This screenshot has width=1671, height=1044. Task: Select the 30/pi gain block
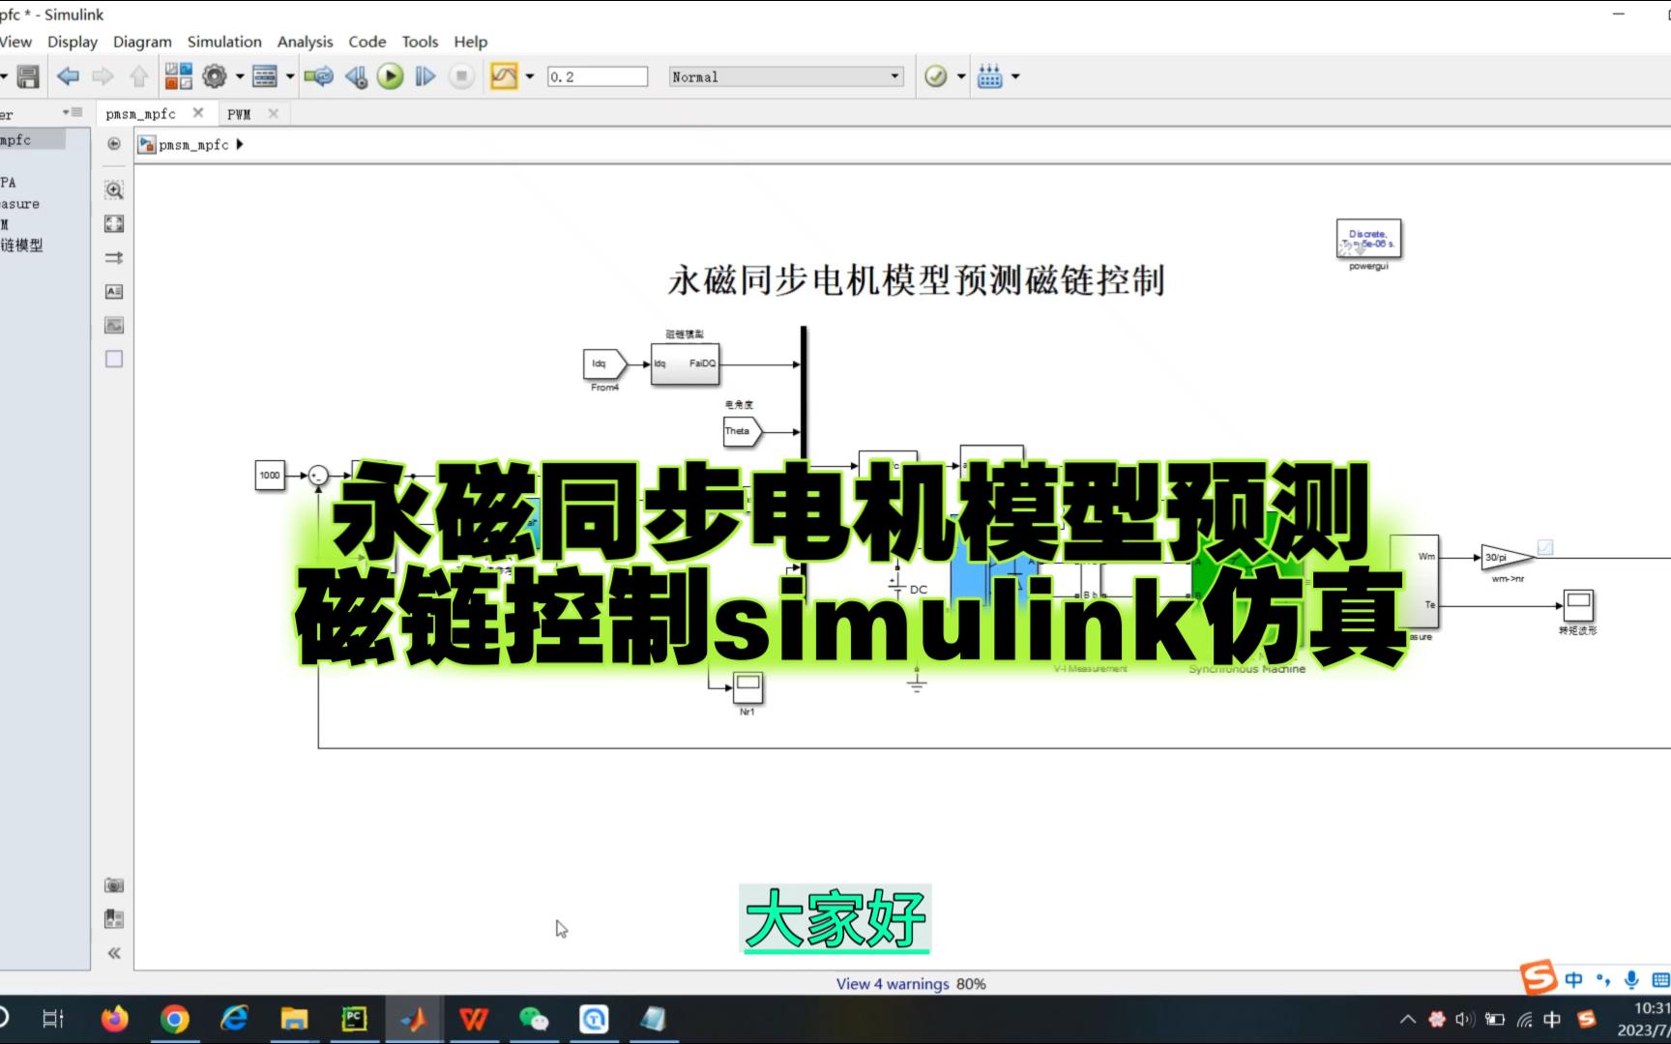[1507, 558]
